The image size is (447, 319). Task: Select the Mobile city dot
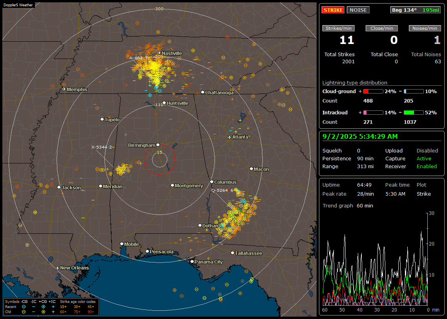pos(122,244)
